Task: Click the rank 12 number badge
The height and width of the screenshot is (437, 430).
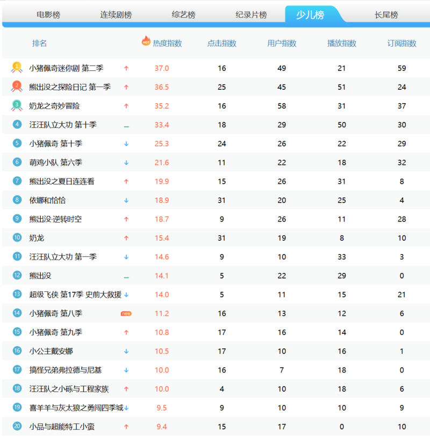Action: (17, 275)
